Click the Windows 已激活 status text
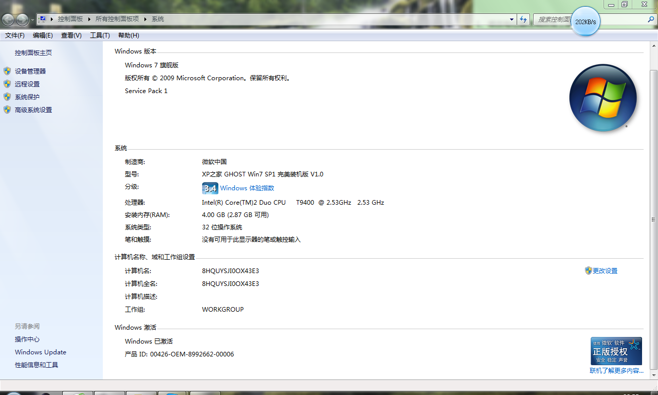This screenshot has height=395, width=658. pyautogui.click(x=149, y=342)
